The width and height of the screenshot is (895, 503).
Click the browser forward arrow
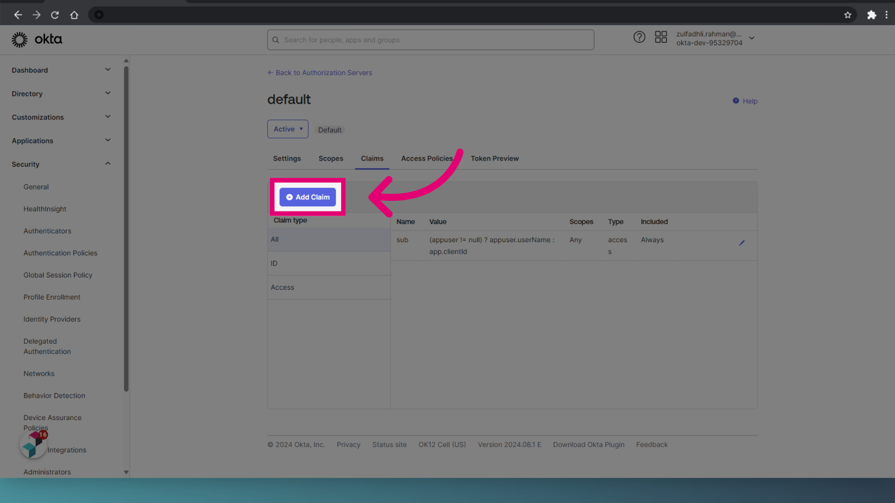pyautogui.click(x=36, y=15)
